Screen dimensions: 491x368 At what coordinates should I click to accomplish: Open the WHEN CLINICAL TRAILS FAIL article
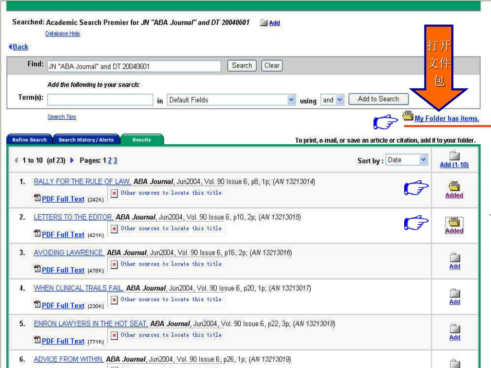(x=78, y=288)
